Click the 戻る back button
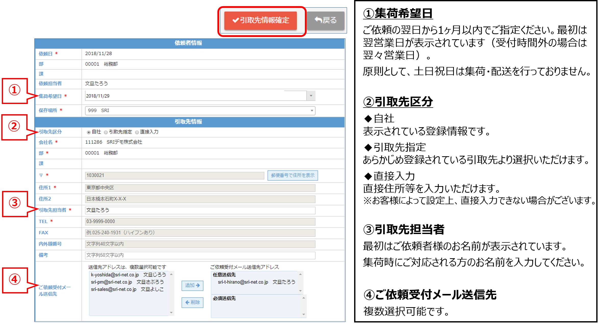Image resolution: width=608 pixels, height=324 pixels. pyautogui.click(x=326, y=20)
